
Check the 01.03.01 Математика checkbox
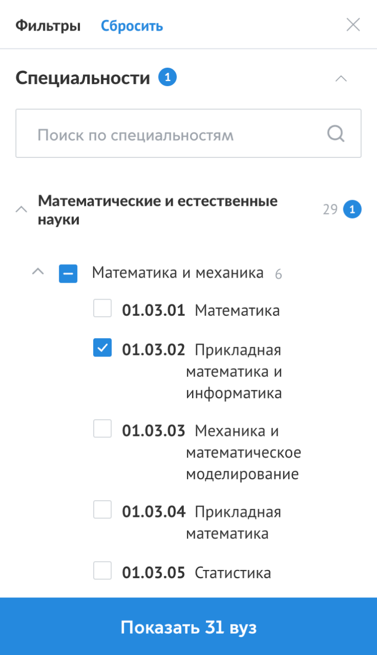[102, 308]
